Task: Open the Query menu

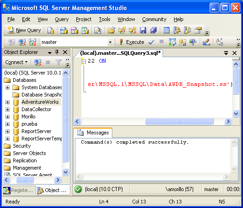Action: pyautogui.click(x=62, y=19)
